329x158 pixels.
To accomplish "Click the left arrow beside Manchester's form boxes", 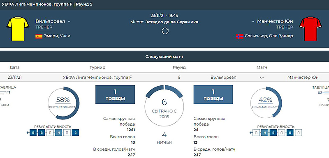I will click(x=251, y=133).
